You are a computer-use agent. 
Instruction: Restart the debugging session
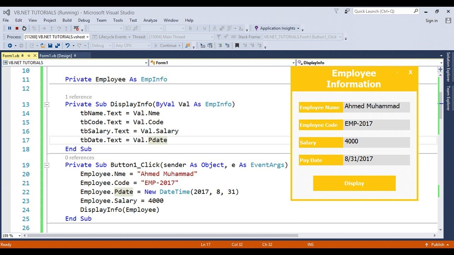24,28
